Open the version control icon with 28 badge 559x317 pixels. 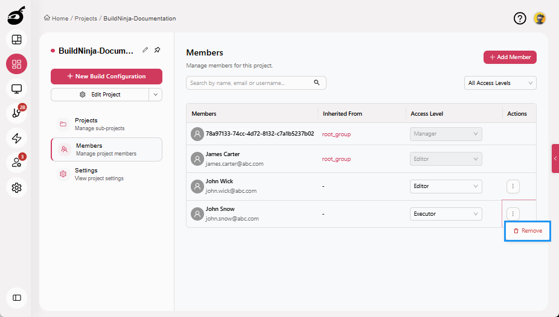click(16, 113)
